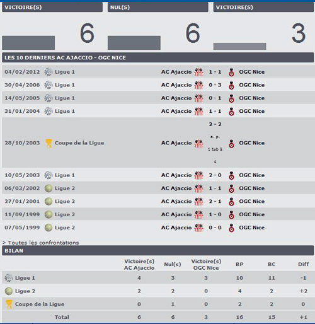315x324 pixels.
Task: Open AC Ajaccio team link for 27/01/2001
Action: [x=176, y=201]
